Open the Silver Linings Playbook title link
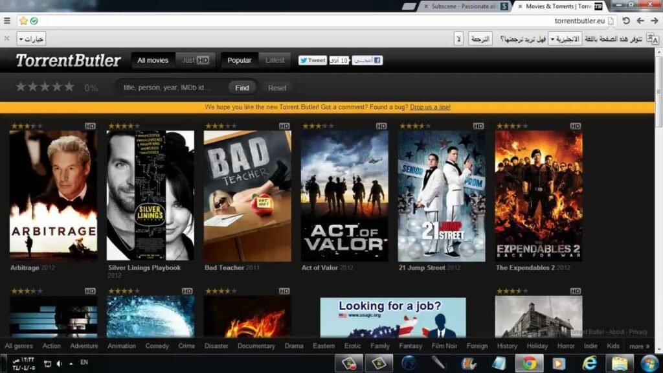 (x=144, y=267)
